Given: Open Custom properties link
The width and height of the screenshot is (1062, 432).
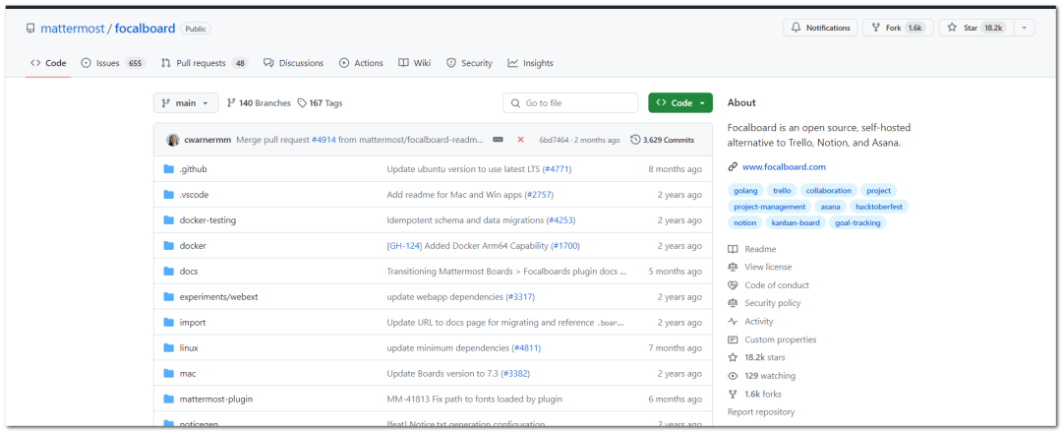Looking at the screenshot, I should pos(772,339).
